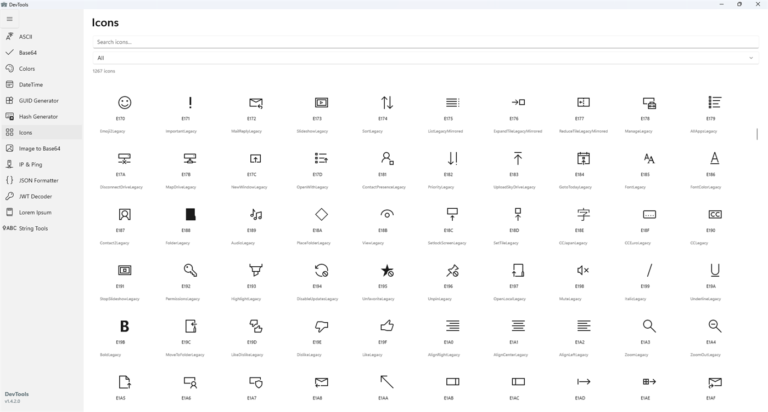Click the AudioLegacy music note icon E189
This screenshot has height=412, width=768.
256,214
